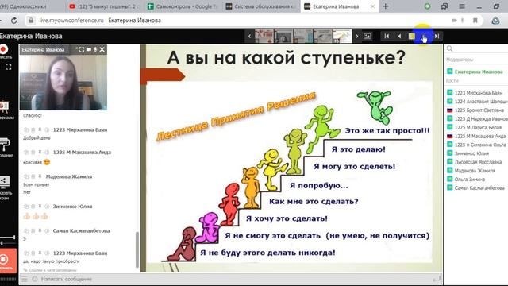Select the first slide thumbnail in strip
508x286 pixels.
[264, 36]
